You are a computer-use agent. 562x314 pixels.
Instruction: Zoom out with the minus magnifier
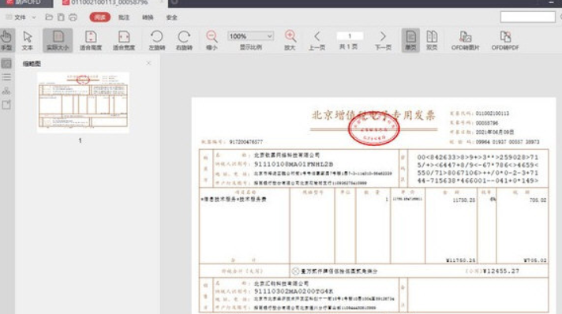pos(212,40)
